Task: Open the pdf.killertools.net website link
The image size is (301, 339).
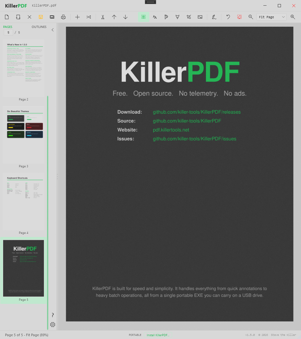Action: point(171,130)
